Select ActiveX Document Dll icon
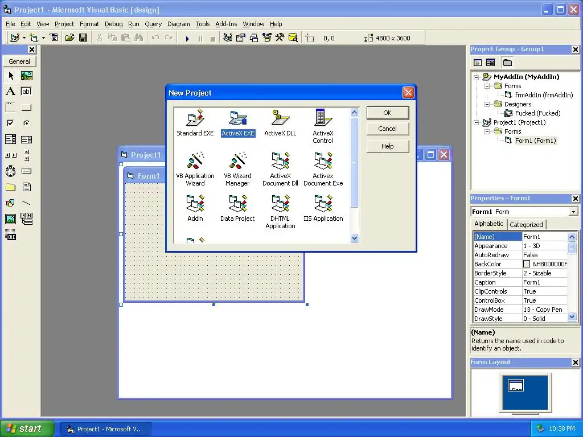 pyautogui.click(x=280, y=168)
